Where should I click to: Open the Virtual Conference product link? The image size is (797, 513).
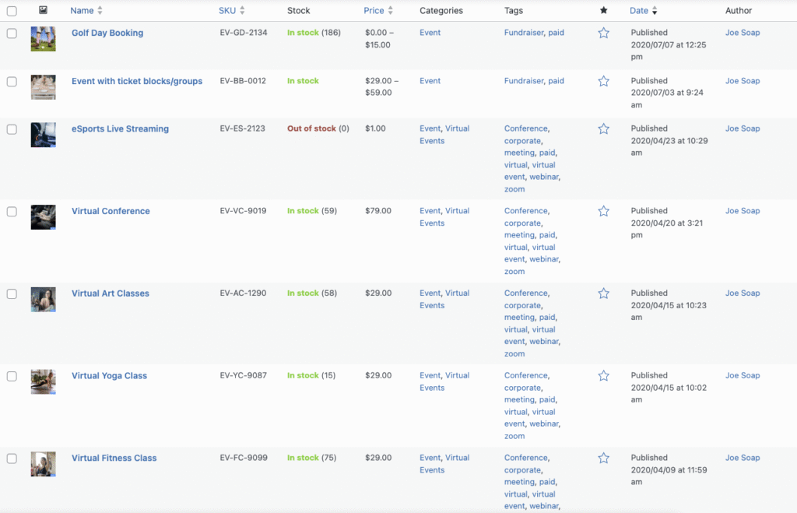(111, 211)
